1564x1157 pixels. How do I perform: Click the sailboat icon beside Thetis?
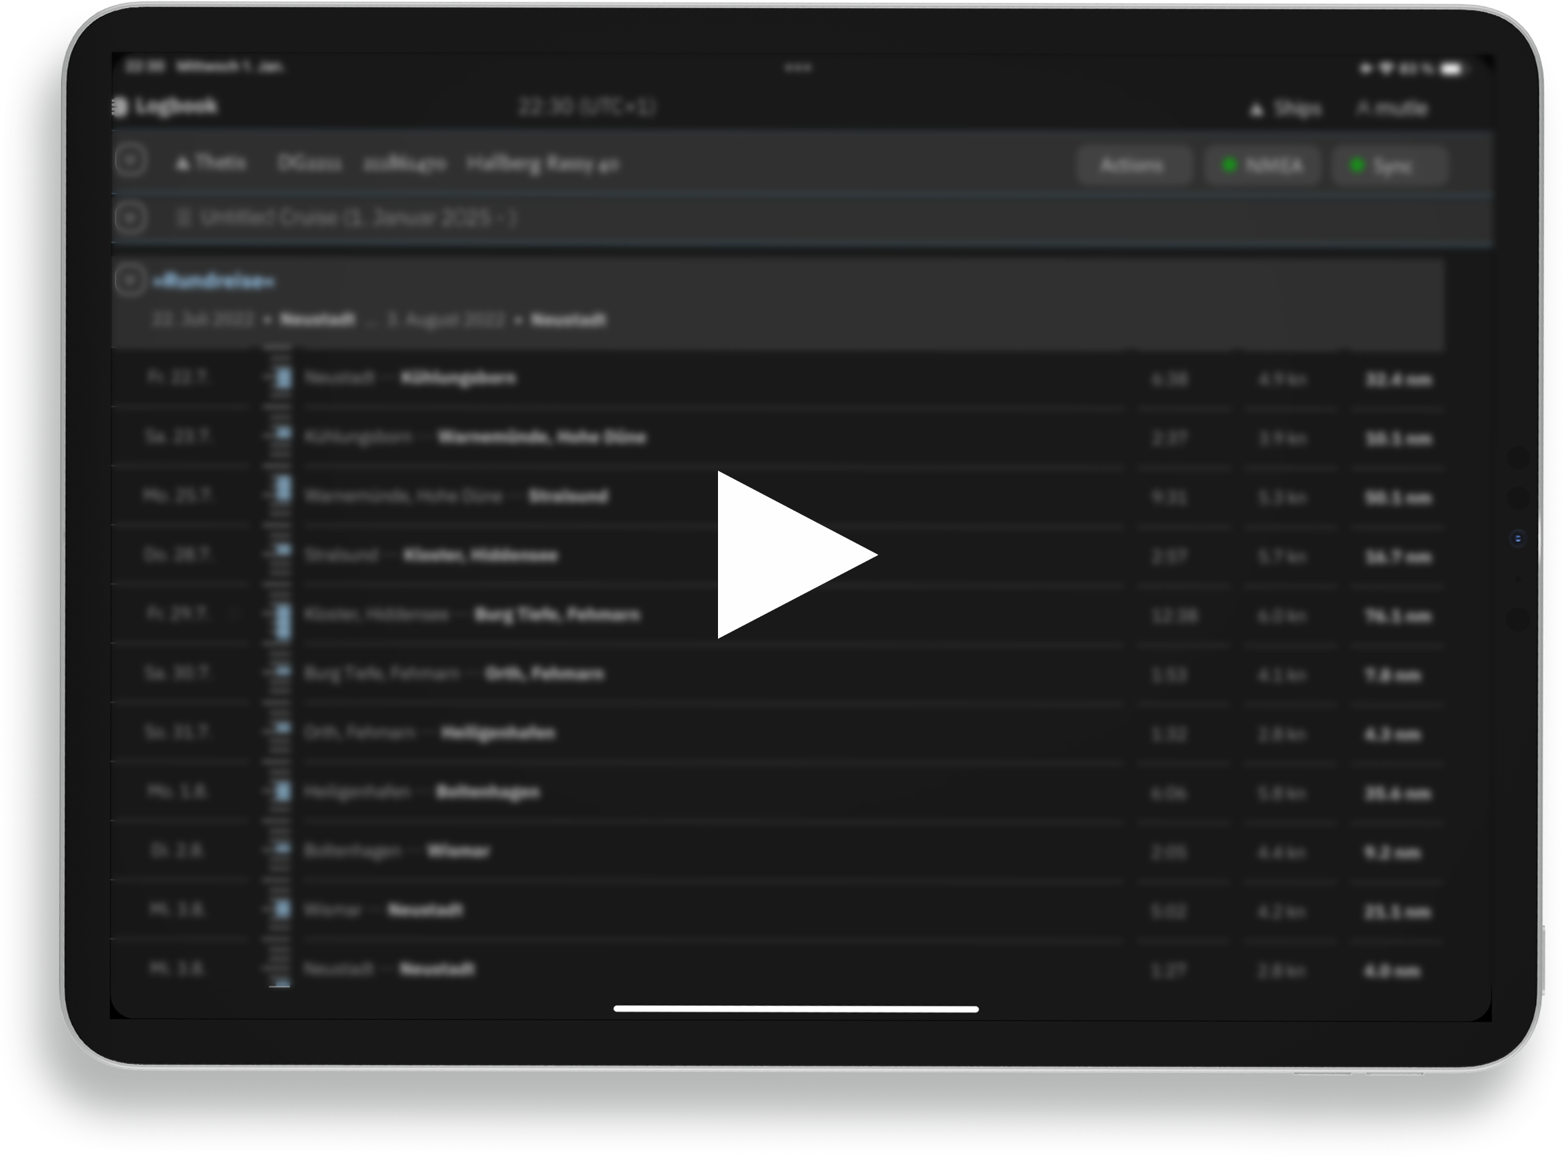tap(183, 163)
